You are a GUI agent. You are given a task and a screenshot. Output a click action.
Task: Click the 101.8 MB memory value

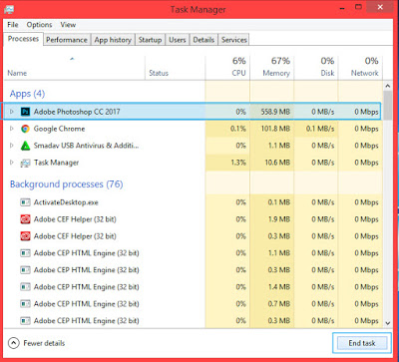click(275, 129)
